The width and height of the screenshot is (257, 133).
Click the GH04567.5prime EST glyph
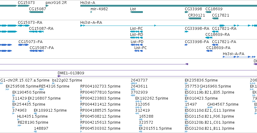(x=210, y=107)
